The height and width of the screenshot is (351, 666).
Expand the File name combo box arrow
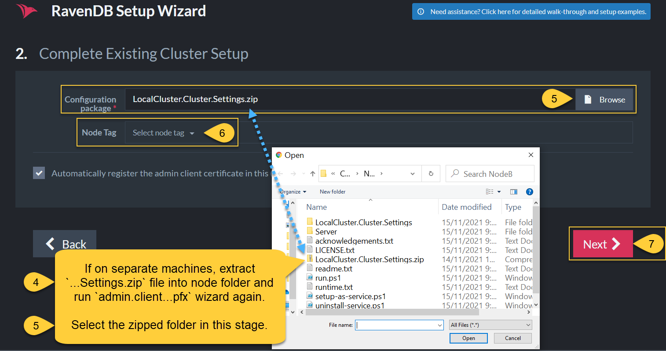point(439,325)
